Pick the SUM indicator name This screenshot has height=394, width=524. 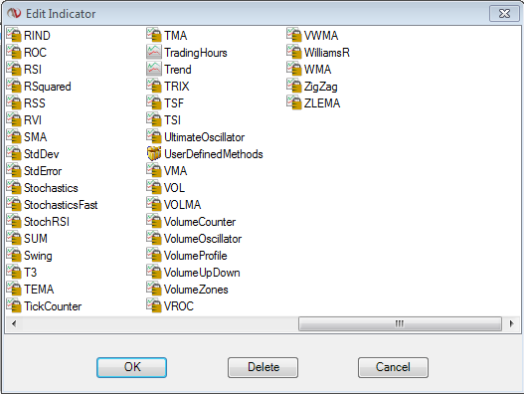pyautogui.click(x=36, y=239)
